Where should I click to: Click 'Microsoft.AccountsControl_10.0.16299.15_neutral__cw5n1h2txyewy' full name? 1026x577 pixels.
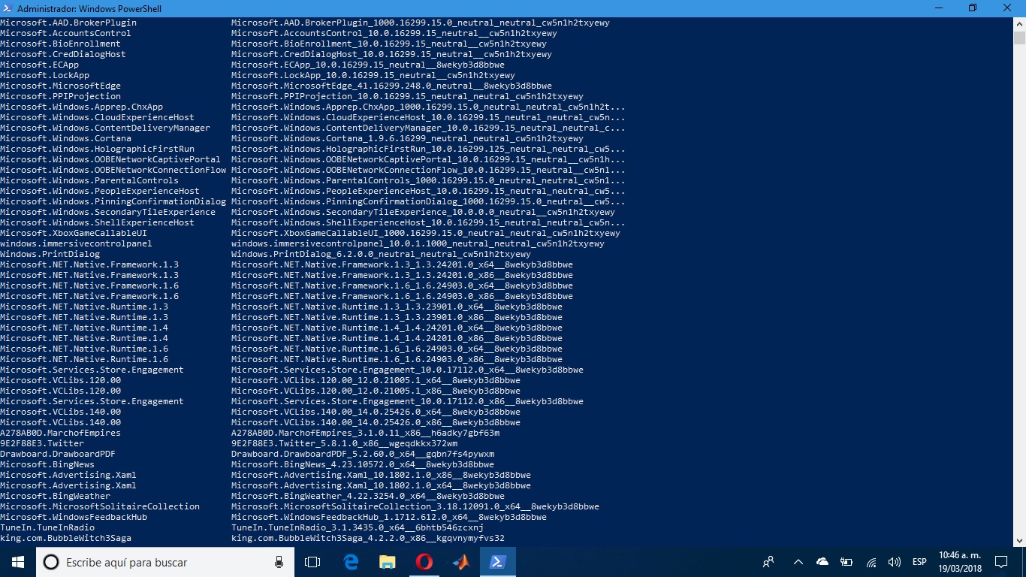tap(394, 33)
